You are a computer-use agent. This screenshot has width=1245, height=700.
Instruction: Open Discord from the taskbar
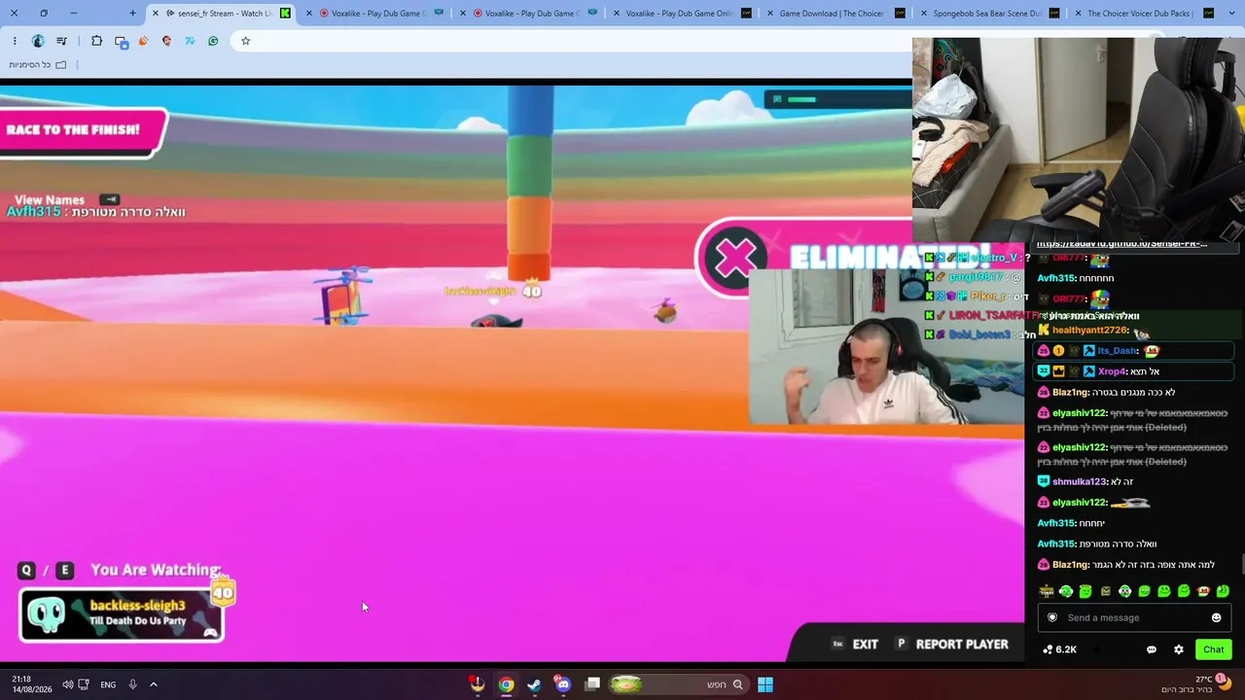click(562, 684)
